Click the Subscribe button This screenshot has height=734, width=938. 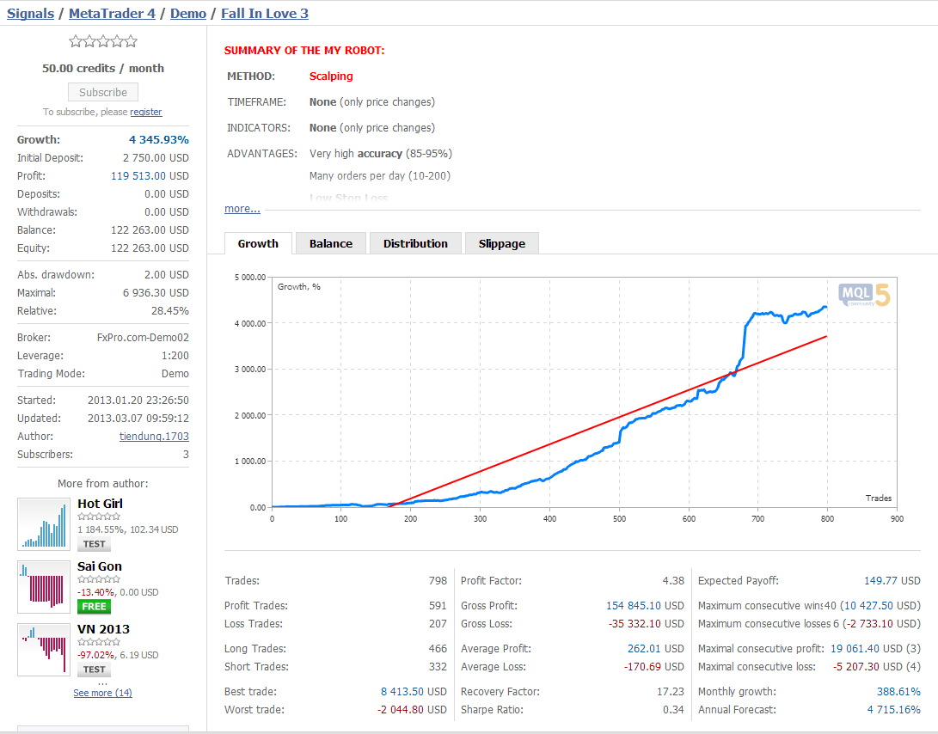point(103,92)
